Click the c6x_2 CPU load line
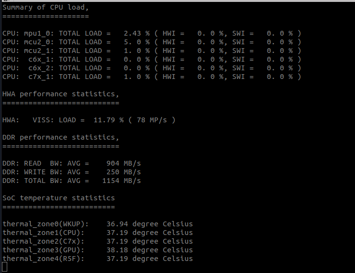The image size is (355, 273). point(152,68)
